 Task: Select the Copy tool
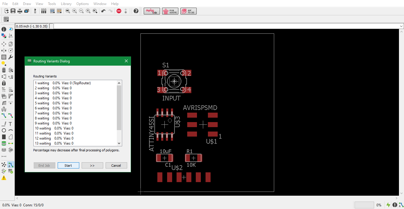[x=11, y=44]
